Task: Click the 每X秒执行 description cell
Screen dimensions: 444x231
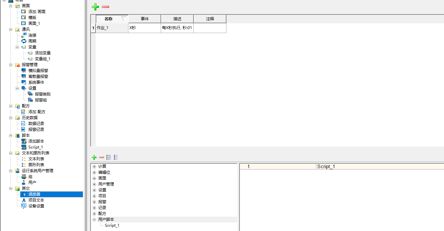Action: (x=177, y=28)
